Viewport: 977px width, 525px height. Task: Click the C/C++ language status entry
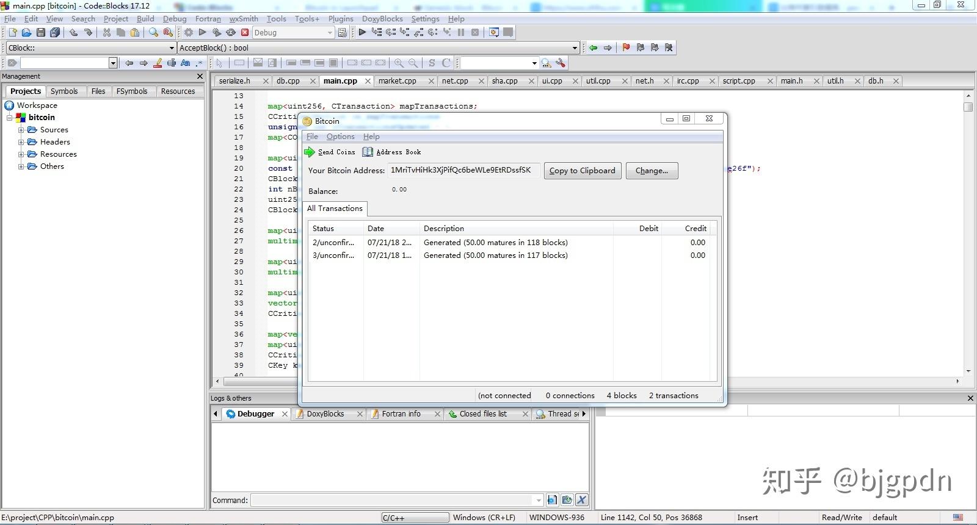click(x=415, y=518)
